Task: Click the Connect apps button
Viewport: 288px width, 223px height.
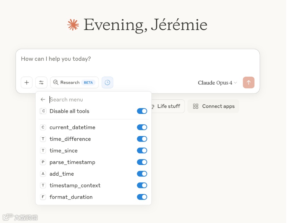Action: (213, 106)
